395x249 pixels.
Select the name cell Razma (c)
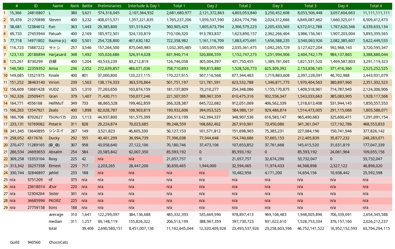58,41
